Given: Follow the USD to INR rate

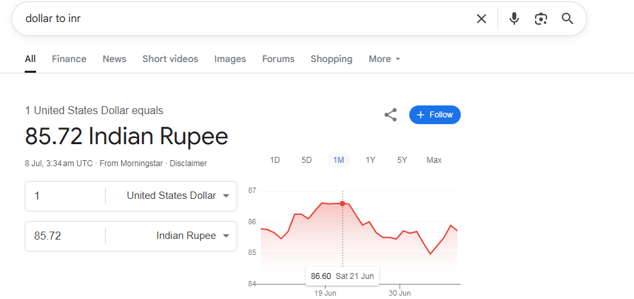Looking at the screenshot, I should pyautogui.click(x=435, y=115).
